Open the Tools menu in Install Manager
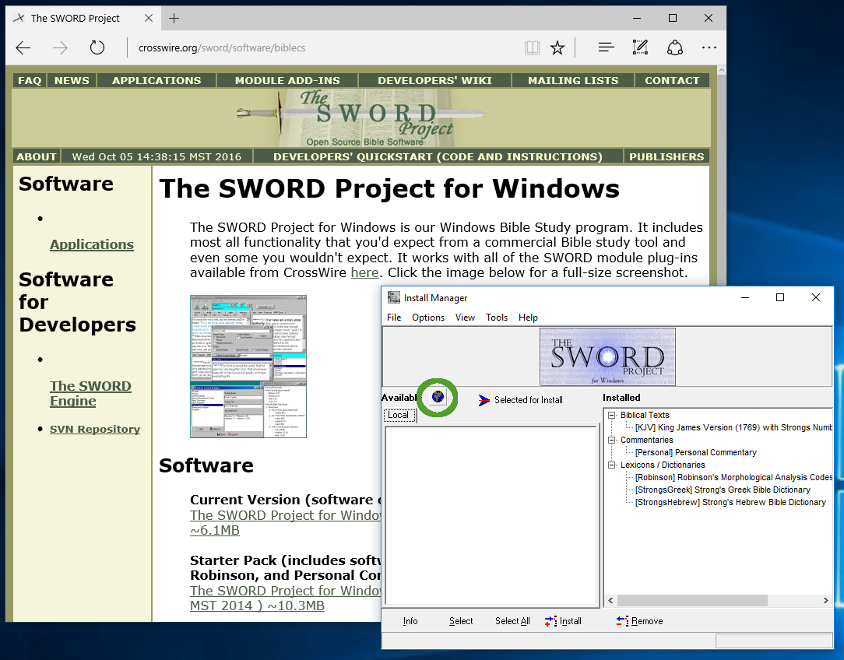 pyautogui.click(x=497, y=318)
